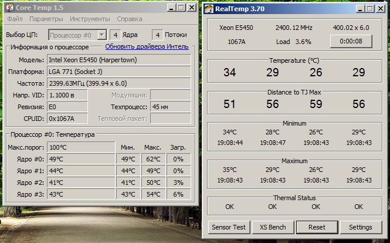Click the Платформа field LGA 771
The height and width of the screenshot is (243, 390).
click(119, 72)
